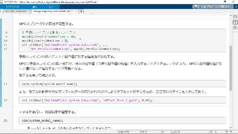Restore the window with the title bar arrow button
This screenshot has width=238, height=134.
click(225, 2)
